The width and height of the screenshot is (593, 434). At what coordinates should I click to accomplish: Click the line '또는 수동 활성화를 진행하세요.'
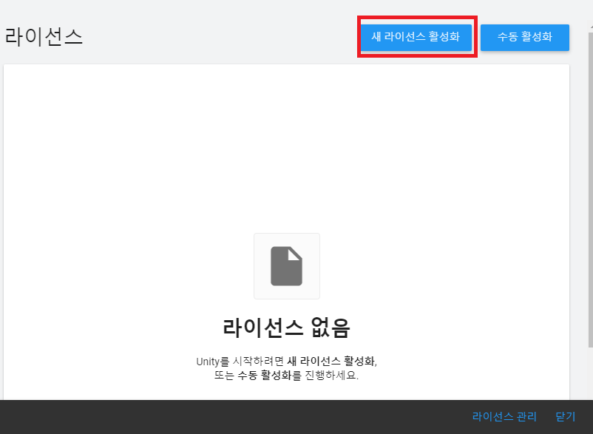coord(286,376)
